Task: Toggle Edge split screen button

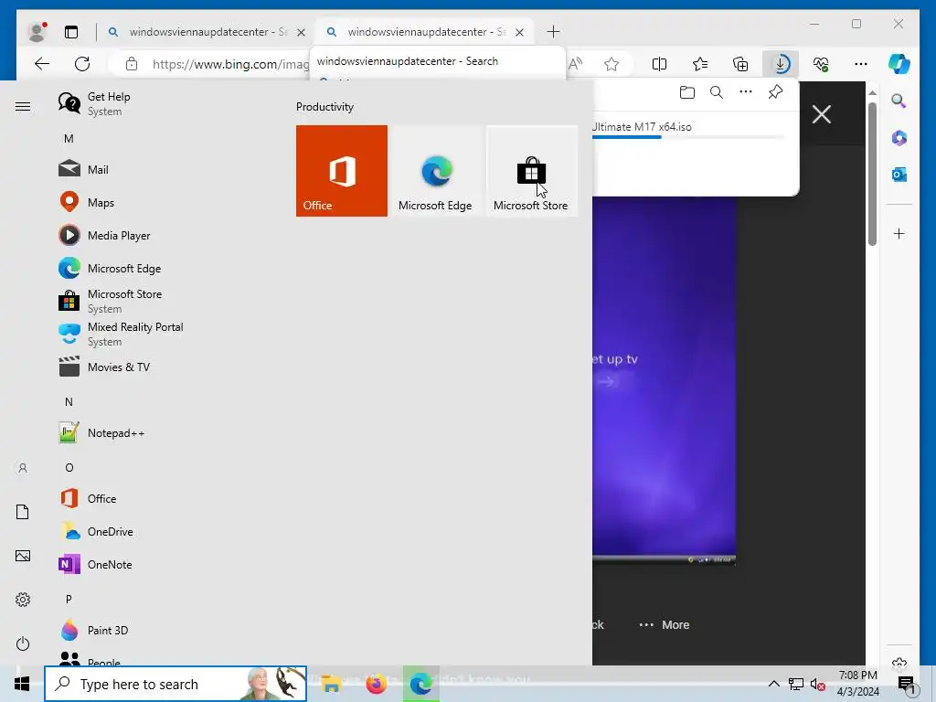Action: pyautogui.click(x=660, y=64)
